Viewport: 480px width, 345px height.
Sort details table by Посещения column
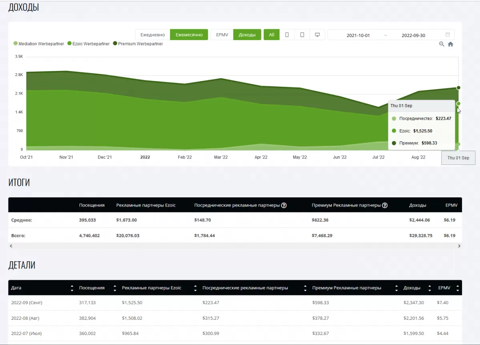(114, 288)
